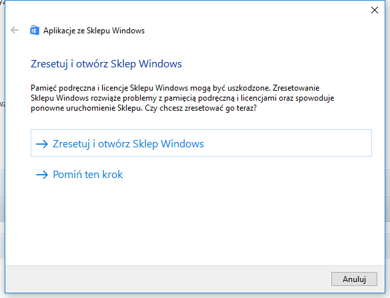Viewport: 390px width, 298px height.
Task: Click the description line starting Sklepu Windows rozwiąże
Action: [182, 98]
